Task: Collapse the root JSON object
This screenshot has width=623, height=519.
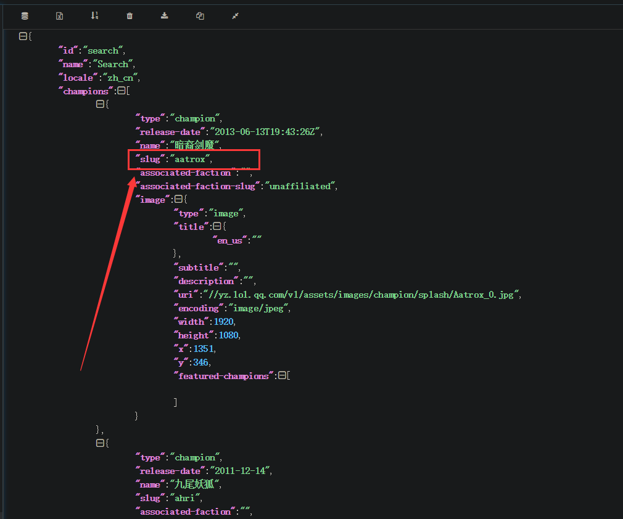Action: click(x=23, y=36)
